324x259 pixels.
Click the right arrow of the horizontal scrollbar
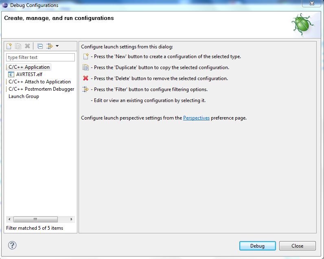click(x=71, y=219)
